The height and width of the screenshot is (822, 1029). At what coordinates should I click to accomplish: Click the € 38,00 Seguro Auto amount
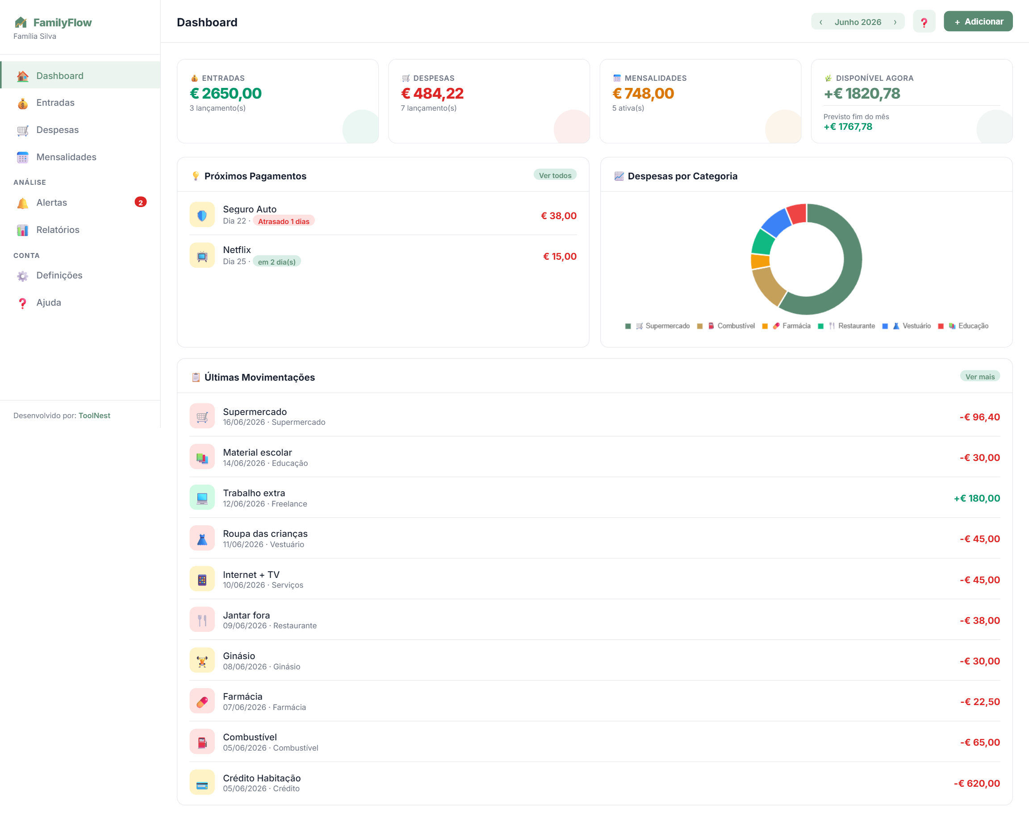(558, 216)
